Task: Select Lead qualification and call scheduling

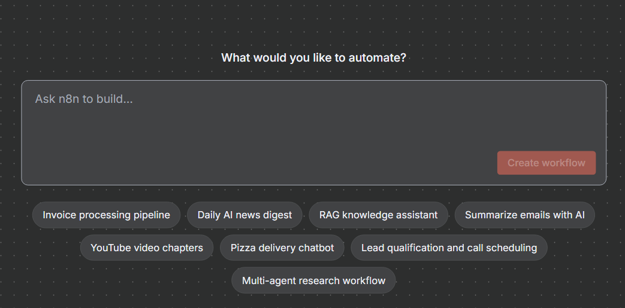Action: coord(449,248)
